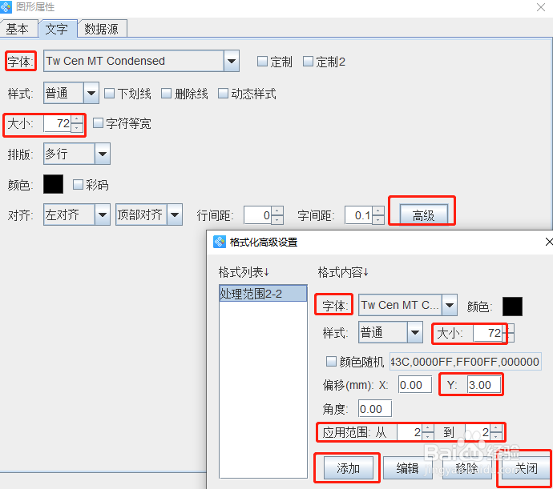Open the Tw Cen MT Condensed font dropdown
The width and height of the screenshot is (553, 489).
232,61
